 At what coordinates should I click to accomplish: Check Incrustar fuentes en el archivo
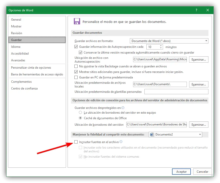tap(76, 142)
